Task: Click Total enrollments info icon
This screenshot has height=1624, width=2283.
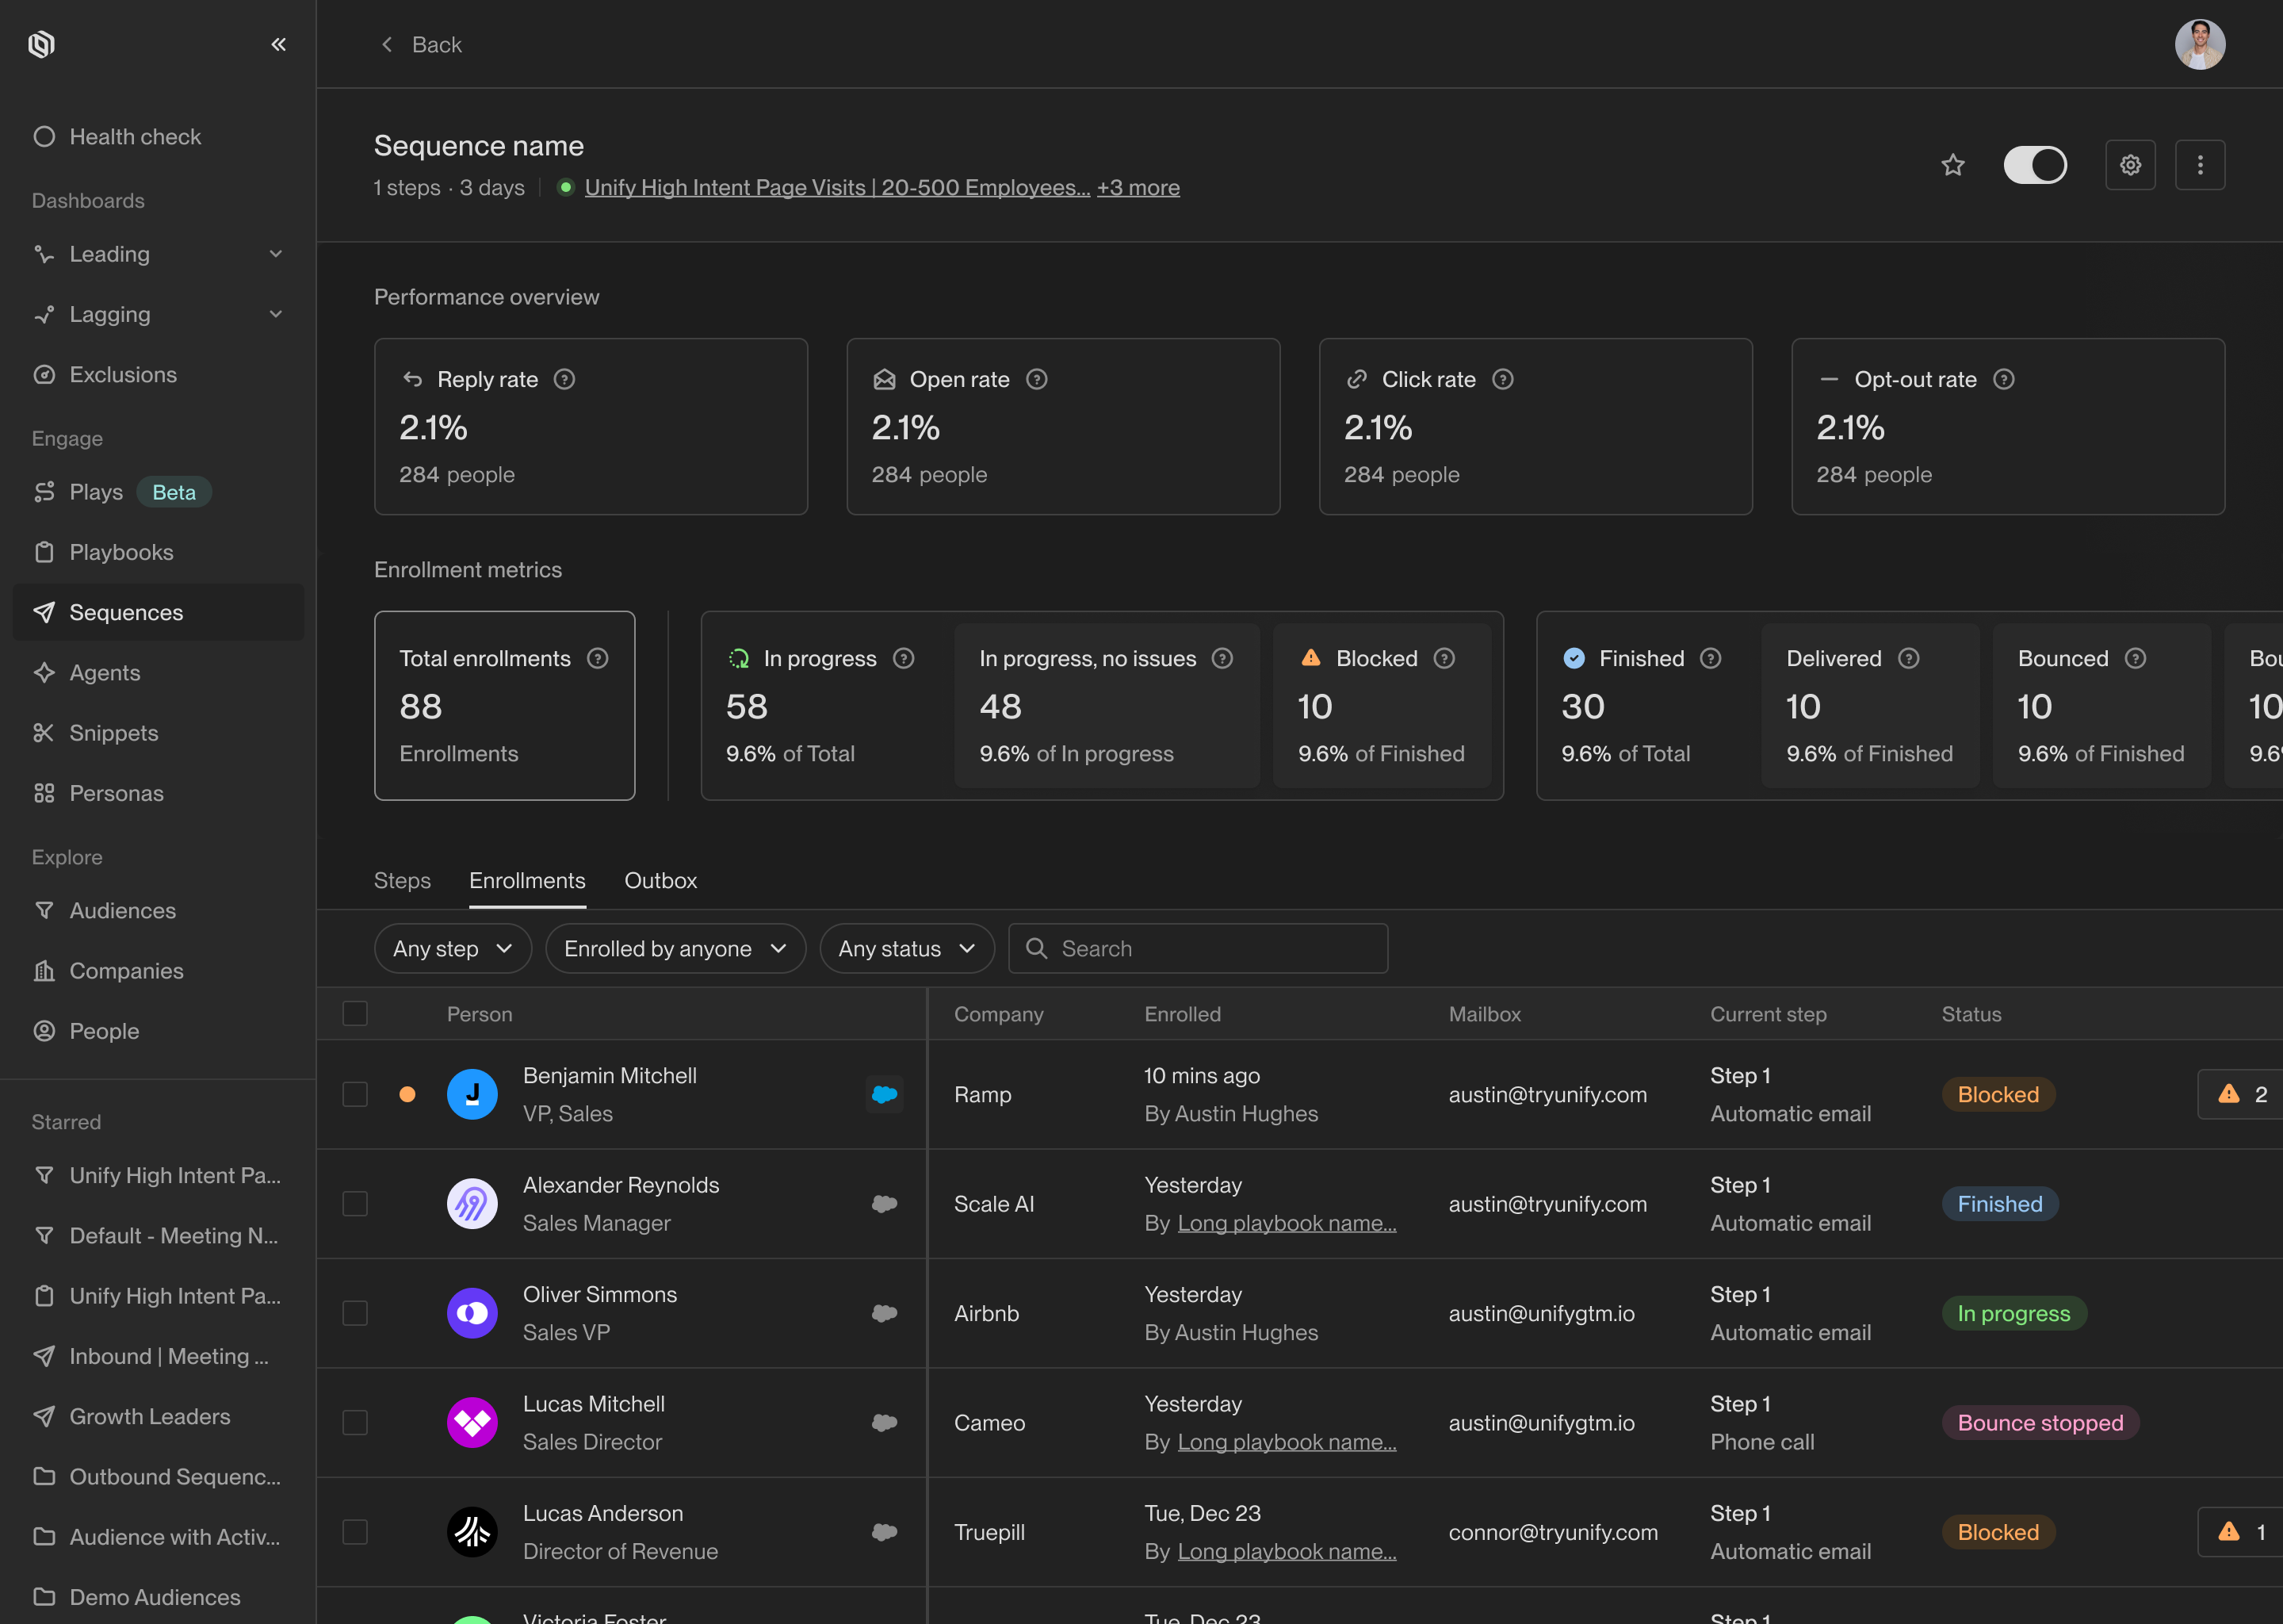Action: [598, 658]
